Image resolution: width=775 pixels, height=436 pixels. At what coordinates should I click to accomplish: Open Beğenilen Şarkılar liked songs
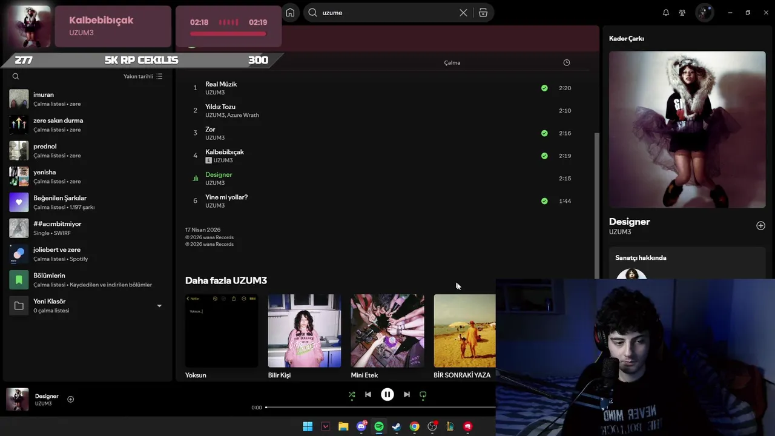tap(87, 202)
